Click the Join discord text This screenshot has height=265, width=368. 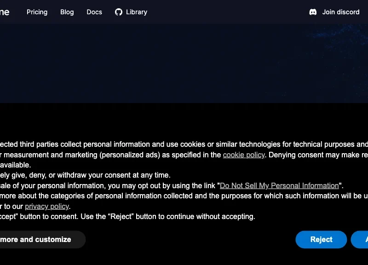pyautogui.click(x=341, y=12)
